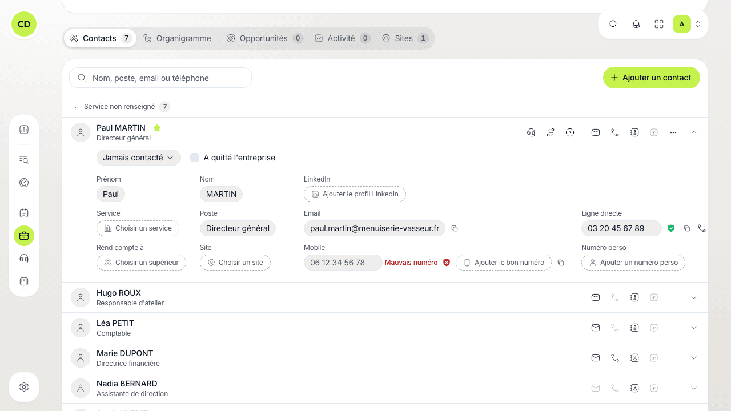731x411 pixels.
Task: Click the mail icon on Hugo ROUX row
Action: click(596, 297)
